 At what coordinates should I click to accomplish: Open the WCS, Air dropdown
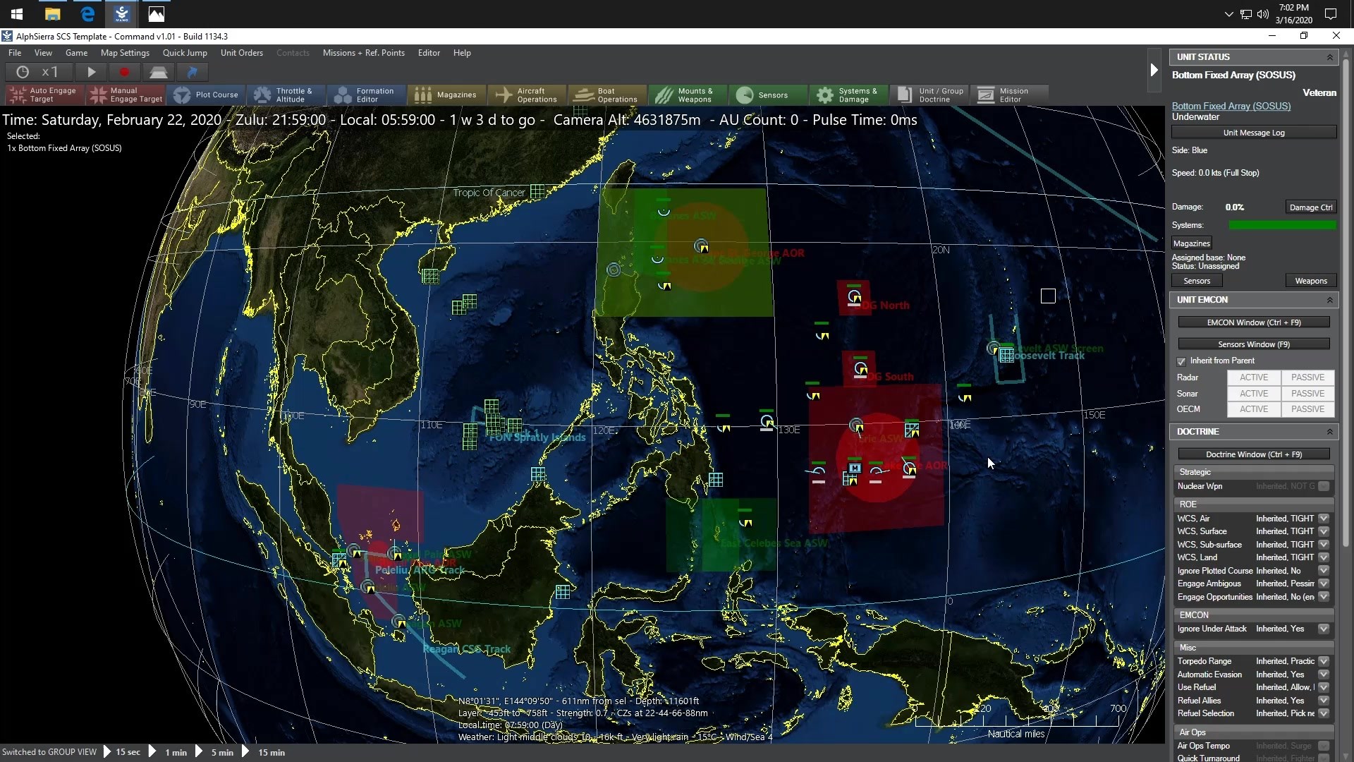pos(1324,519)
